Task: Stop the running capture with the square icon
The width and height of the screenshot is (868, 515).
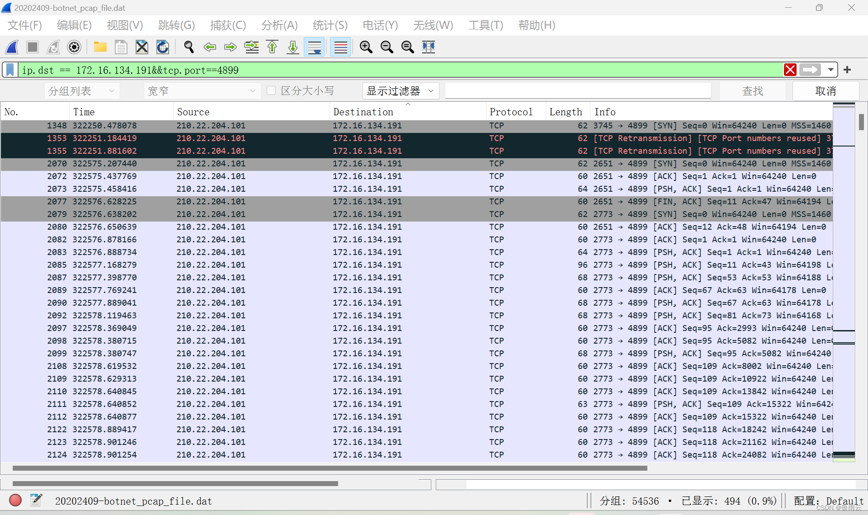Action: coord(33,47)
